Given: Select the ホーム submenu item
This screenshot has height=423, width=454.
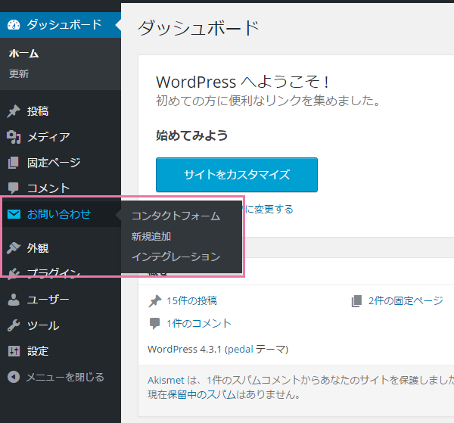Looking at the screenshot, I should click(x=23, y=54).
